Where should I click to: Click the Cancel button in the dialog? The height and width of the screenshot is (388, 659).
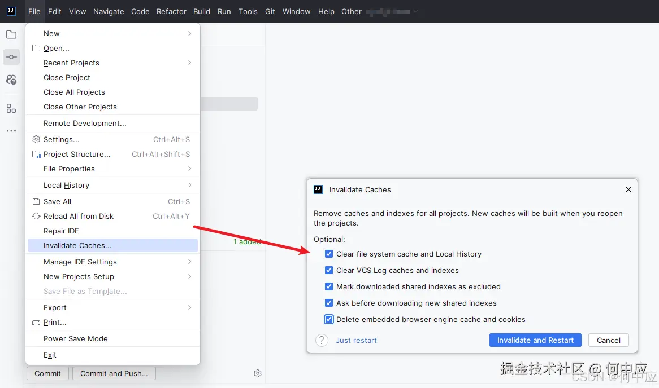pos(609,340)
